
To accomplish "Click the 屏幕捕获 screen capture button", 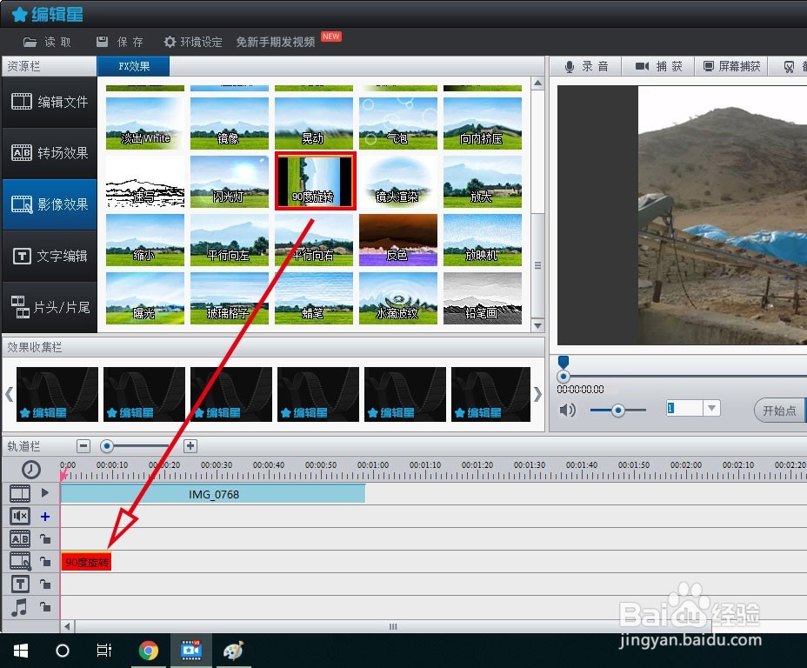I will click(732, 66).
